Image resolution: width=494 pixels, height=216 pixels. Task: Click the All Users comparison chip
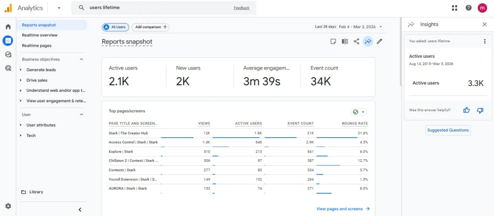[115, 27]
